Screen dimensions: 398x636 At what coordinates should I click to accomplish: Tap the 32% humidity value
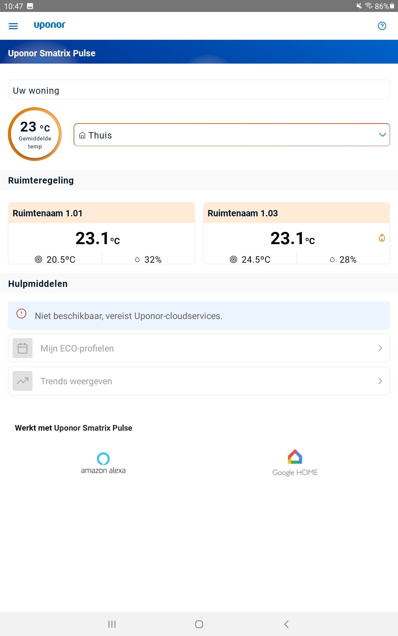153,259
